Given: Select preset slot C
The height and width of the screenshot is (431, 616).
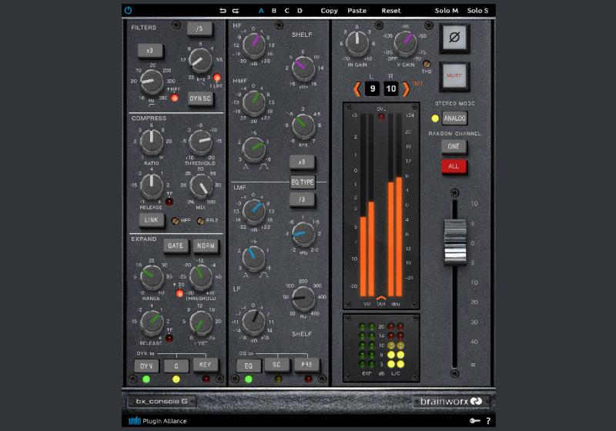Looking at the screenshot, I should [286, 11].
